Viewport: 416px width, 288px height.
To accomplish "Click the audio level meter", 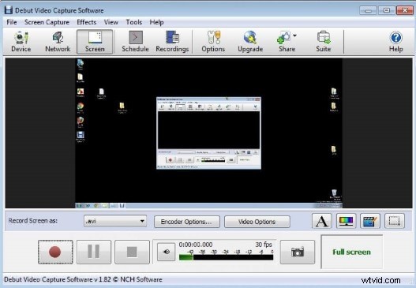I will tap(226, 257).
